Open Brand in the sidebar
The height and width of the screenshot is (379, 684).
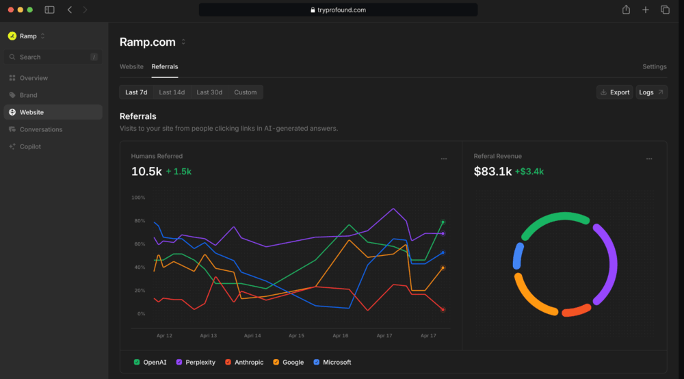[53, 95]
